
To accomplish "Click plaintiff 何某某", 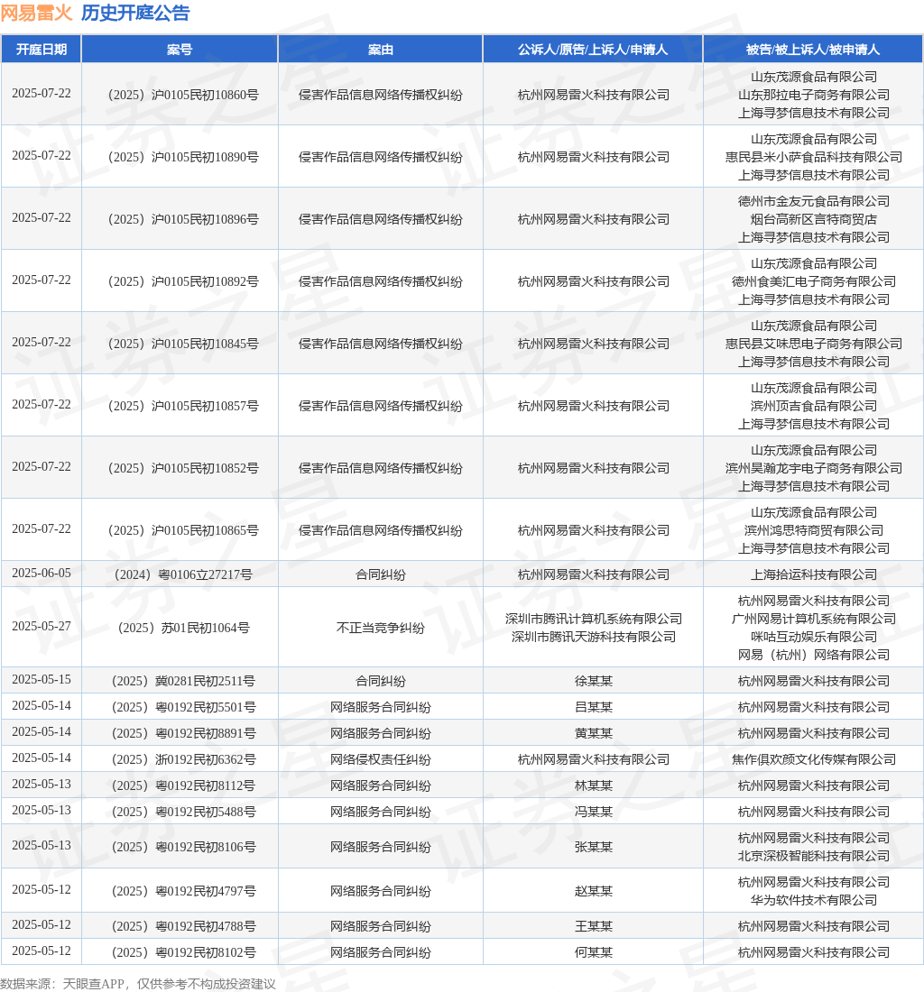I will click(594, 952).
